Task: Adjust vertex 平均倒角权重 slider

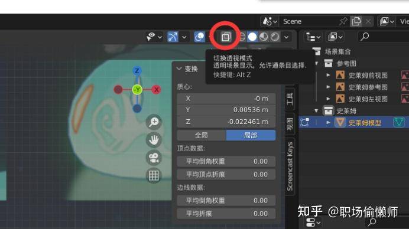Action: click(x=226, y=161)
